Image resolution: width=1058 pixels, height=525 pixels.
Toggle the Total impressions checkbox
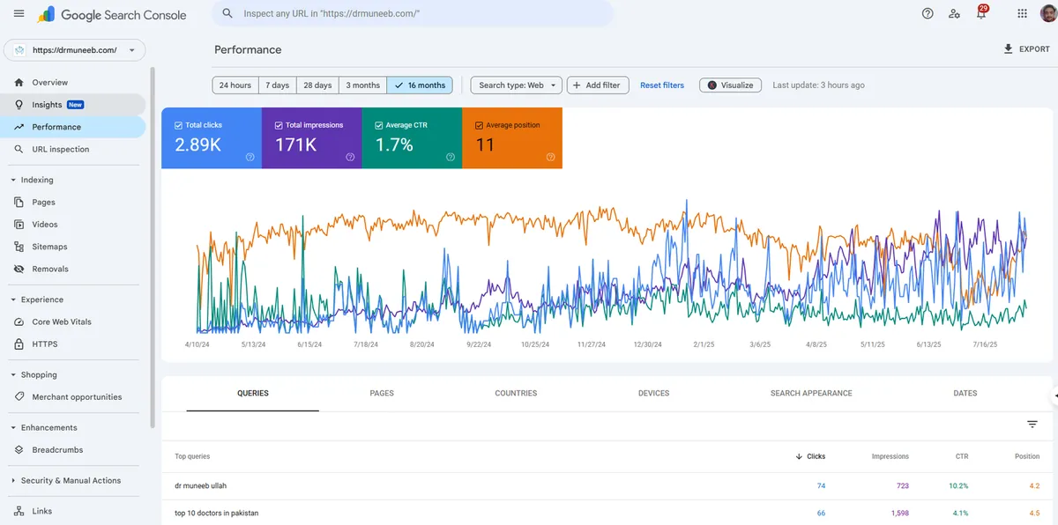point(279,125)
